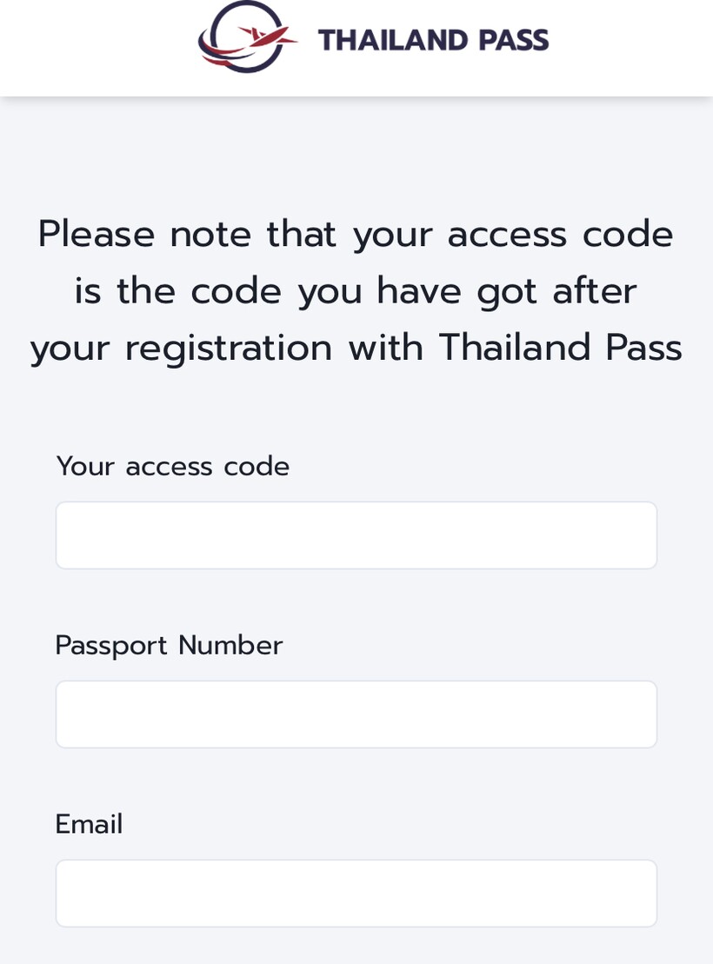This screenshot has width=713, height=964.
Task: Click the Thailand Pass airplane logo icon
Action: click(x=247, y=37)
